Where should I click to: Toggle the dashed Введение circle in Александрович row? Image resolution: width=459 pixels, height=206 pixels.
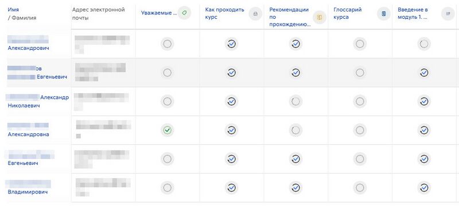424,44
